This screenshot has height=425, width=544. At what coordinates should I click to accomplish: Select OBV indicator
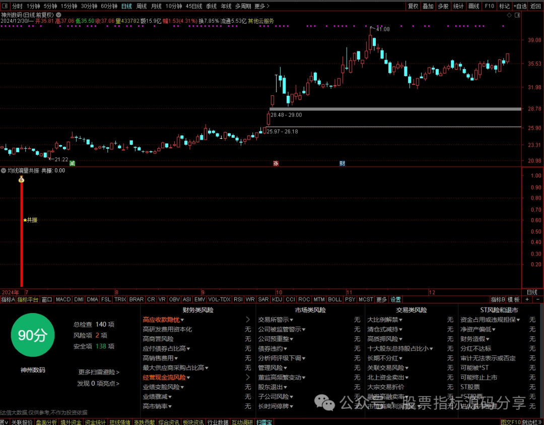pos(174,299)
